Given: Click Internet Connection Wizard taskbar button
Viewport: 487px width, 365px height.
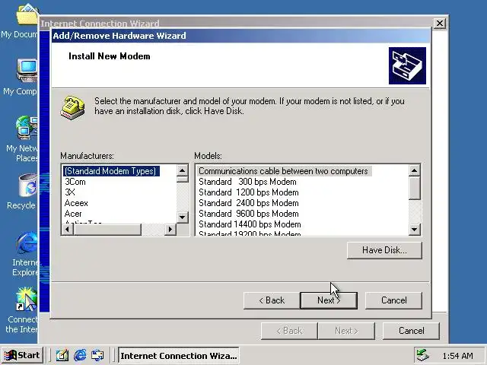Looking at the screenshot, I should pyautogui.click(x=179, y=355).
